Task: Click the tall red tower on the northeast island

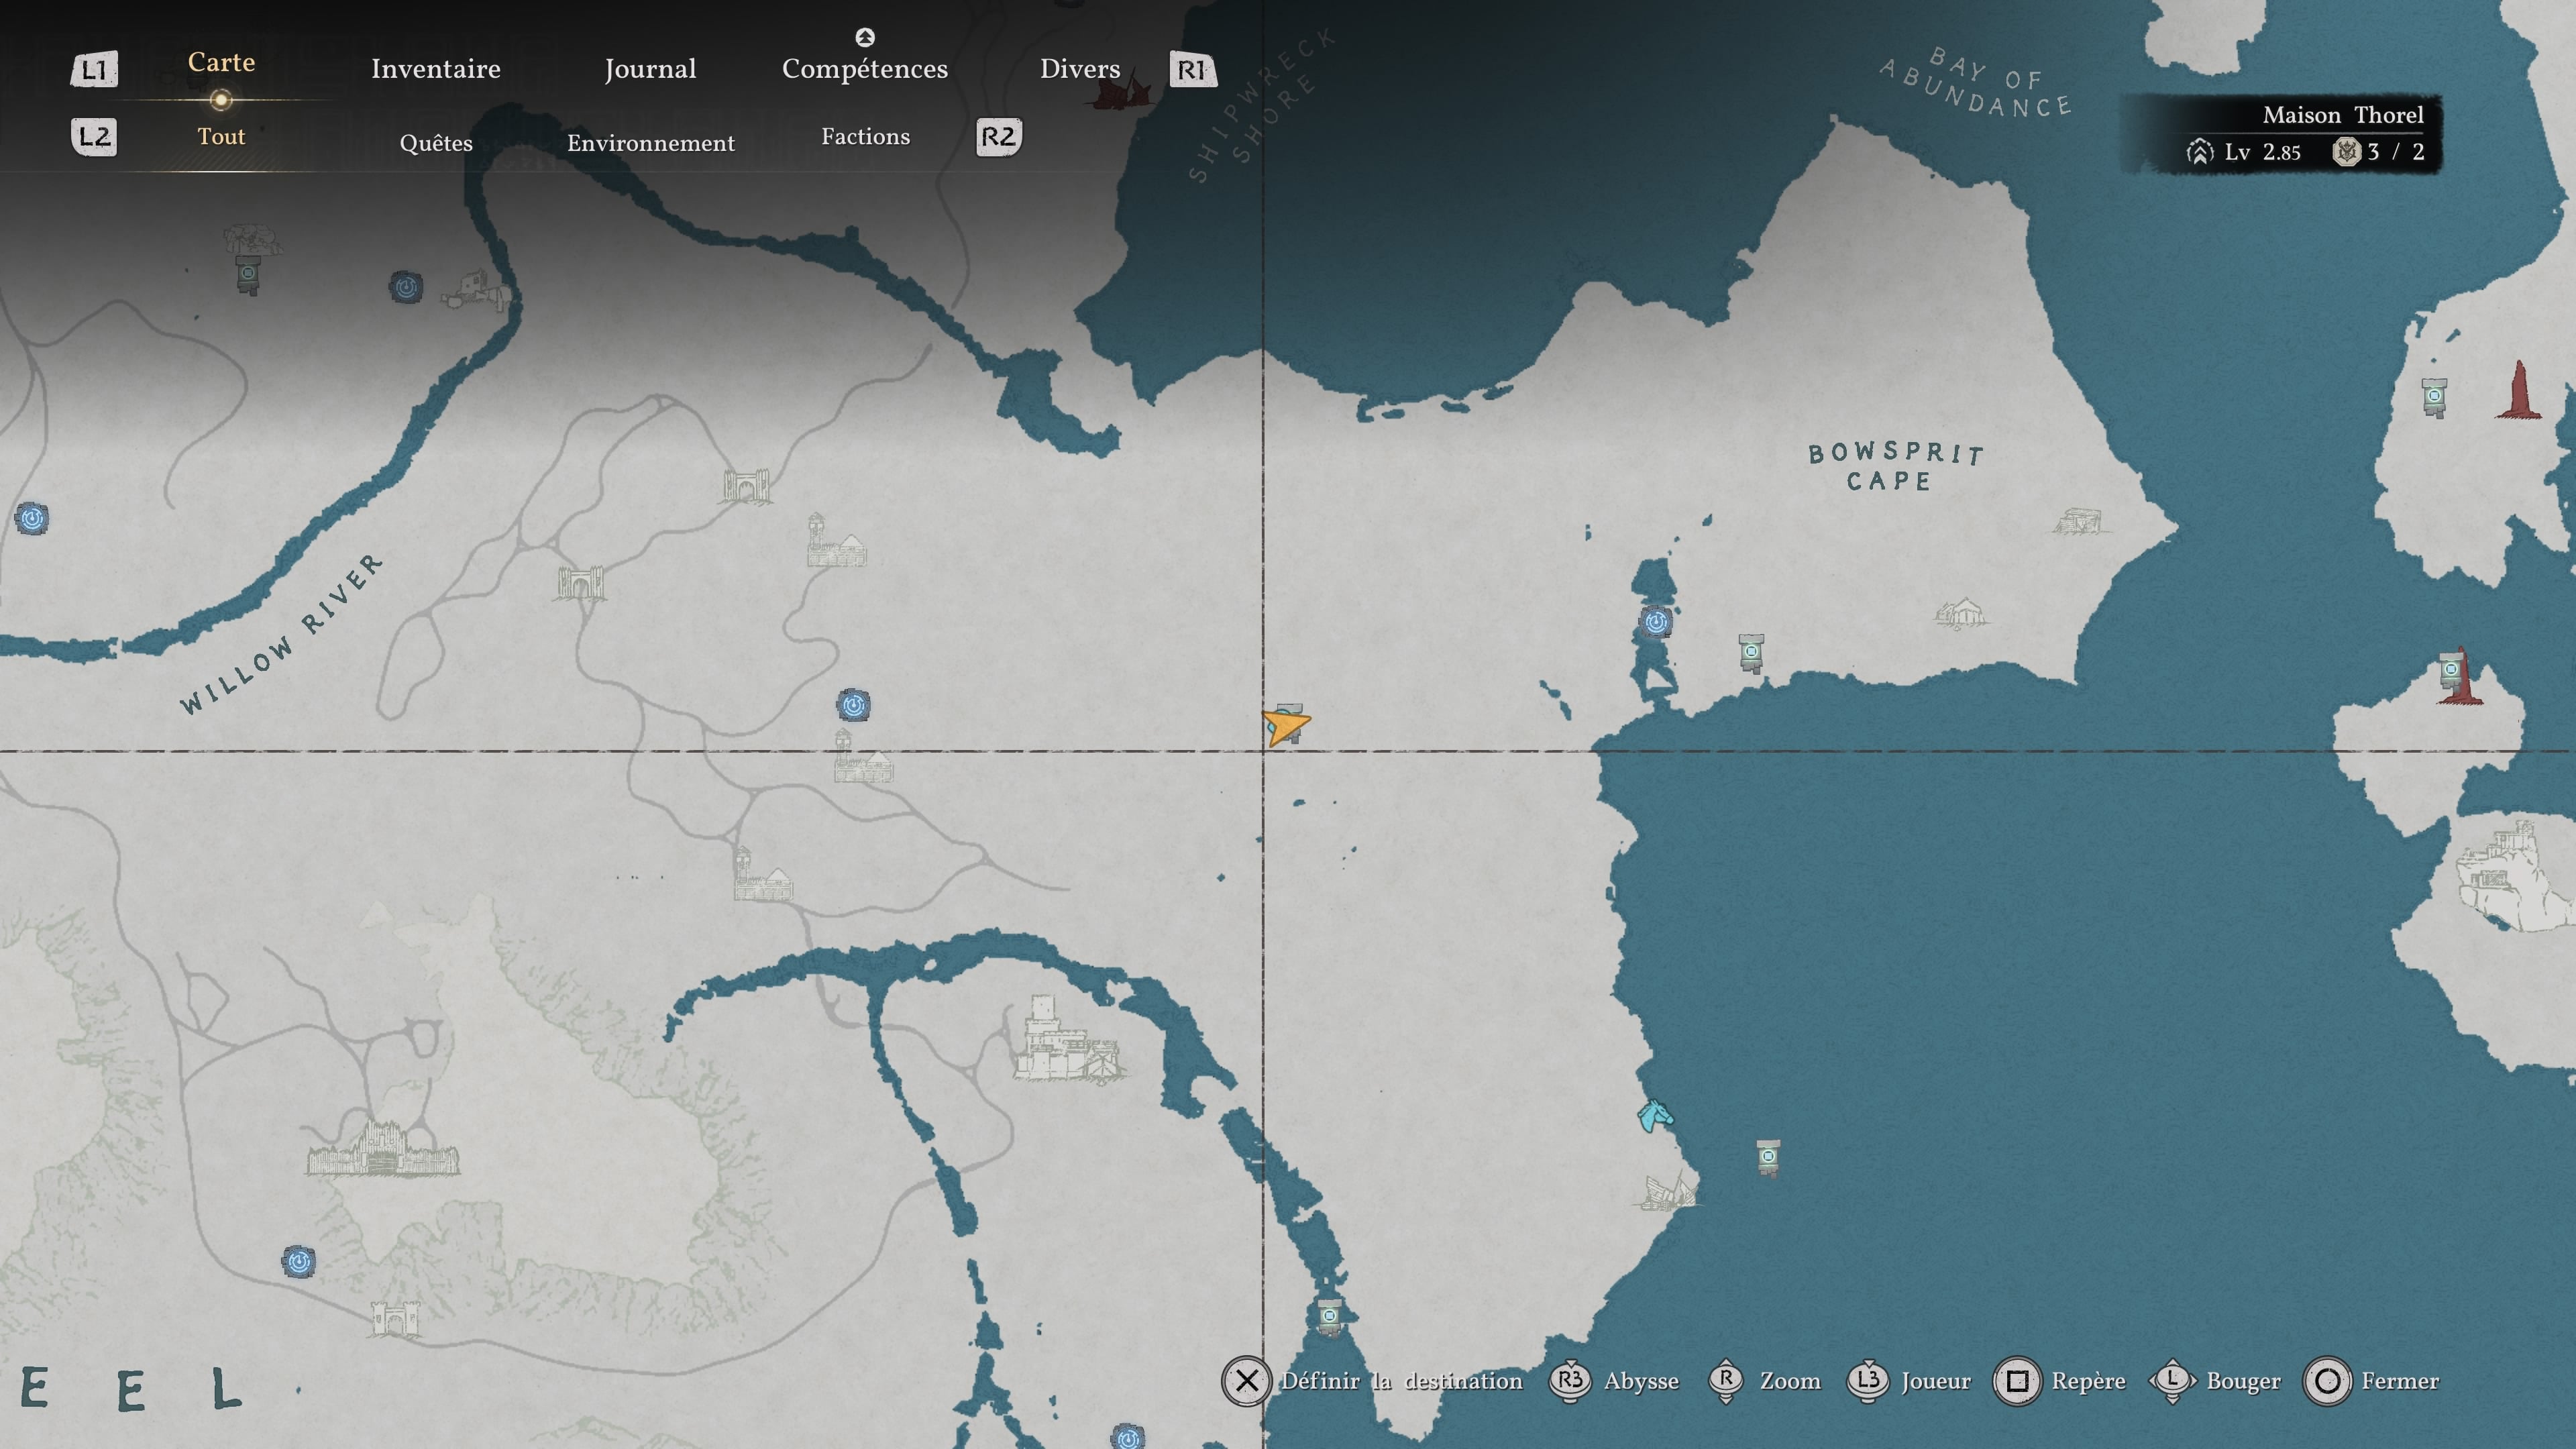Action: pyautogui.click(x=2519, y=390)
